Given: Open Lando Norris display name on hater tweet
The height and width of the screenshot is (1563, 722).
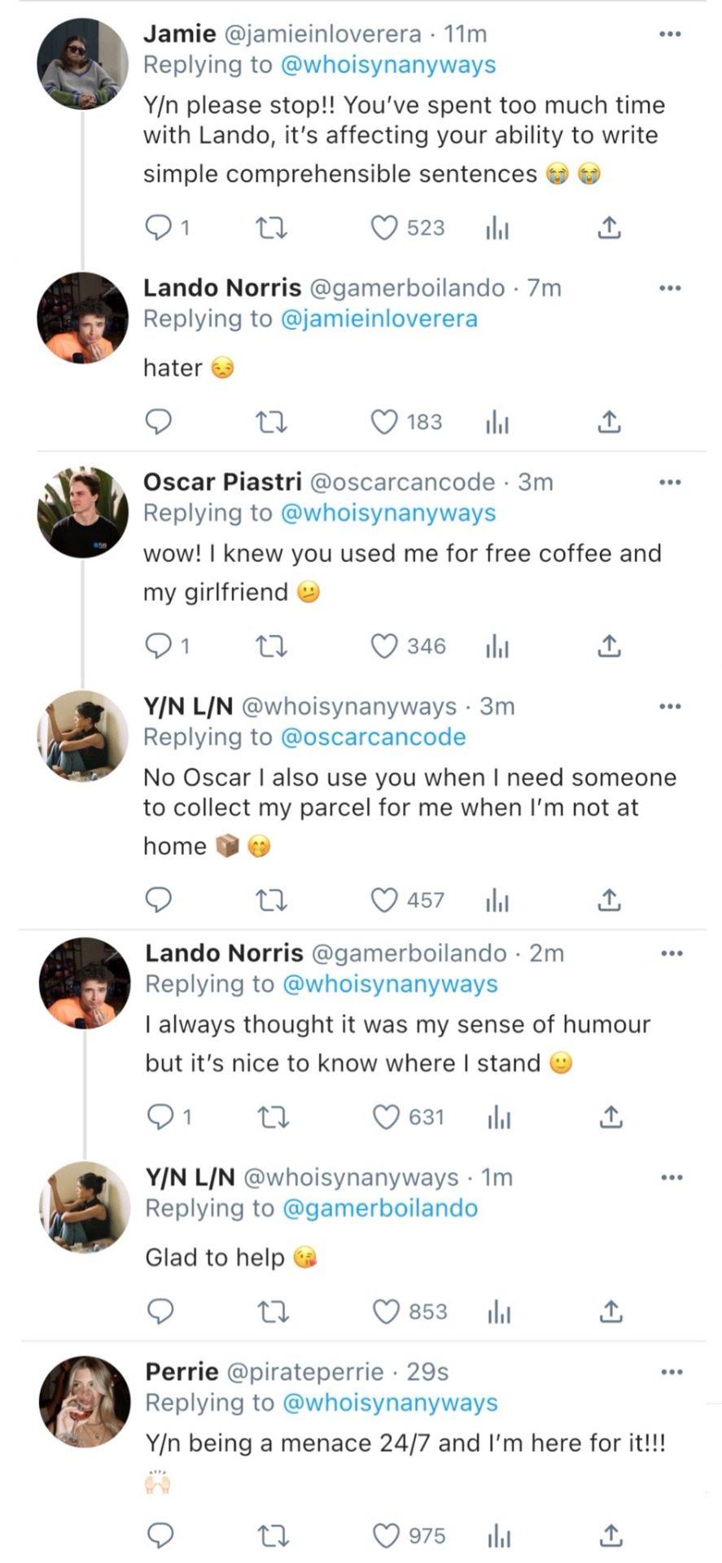Looking at the screenshot, I should click(x=221, y=288).
